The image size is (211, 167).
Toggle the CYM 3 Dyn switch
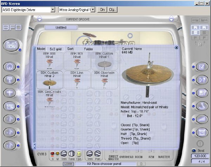[x=79, y=154]
